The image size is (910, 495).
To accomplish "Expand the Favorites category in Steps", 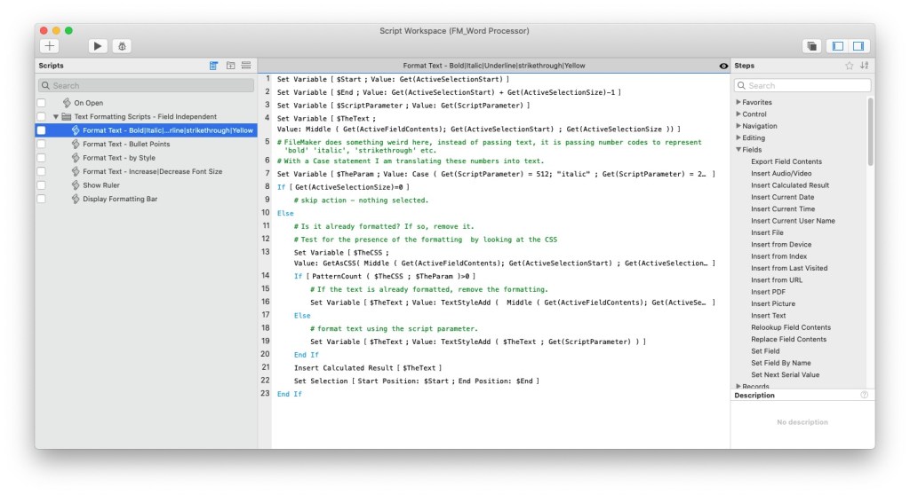I will [x=738, y=102].
